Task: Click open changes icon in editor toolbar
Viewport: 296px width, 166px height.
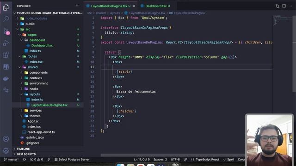Action: tap(277, 6)
